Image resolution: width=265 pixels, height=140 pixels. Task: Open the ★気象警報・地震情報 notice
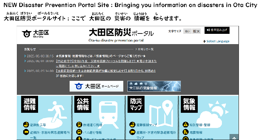101,56
